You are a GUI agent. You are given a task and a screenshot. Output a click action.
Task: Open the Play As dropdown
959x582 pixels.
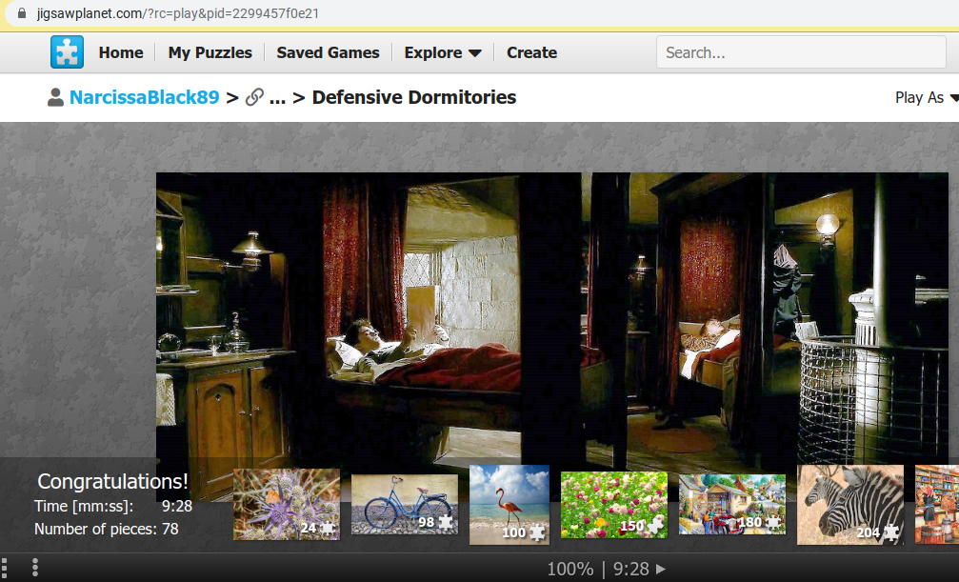(x=927, y=97)
